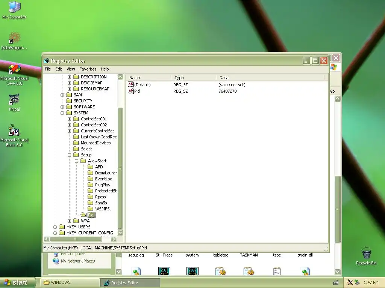
Task: Launch Microsoft Visual C++ 6.0 shortcut
Action: coord(14,69)
